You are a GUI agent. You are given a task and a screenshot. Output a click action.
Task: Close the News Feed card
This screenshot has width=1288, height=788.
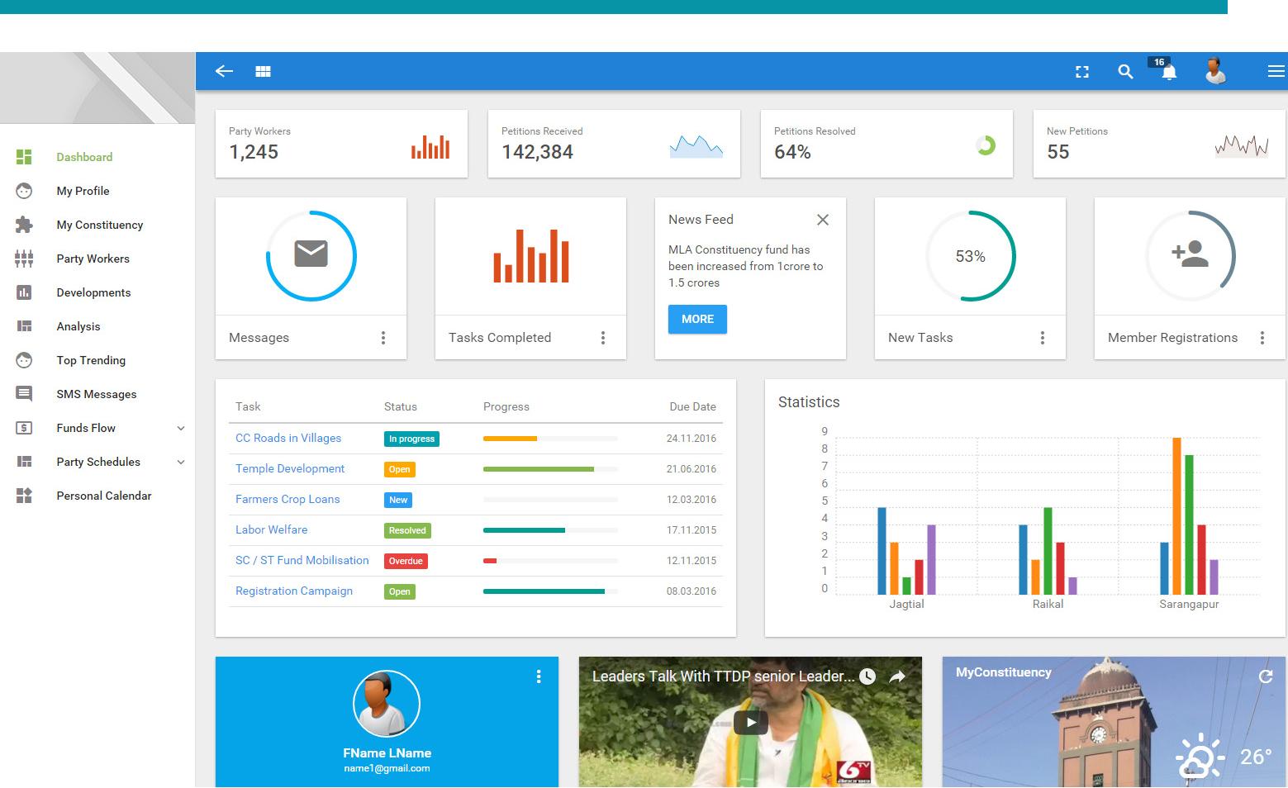(822, 220)
